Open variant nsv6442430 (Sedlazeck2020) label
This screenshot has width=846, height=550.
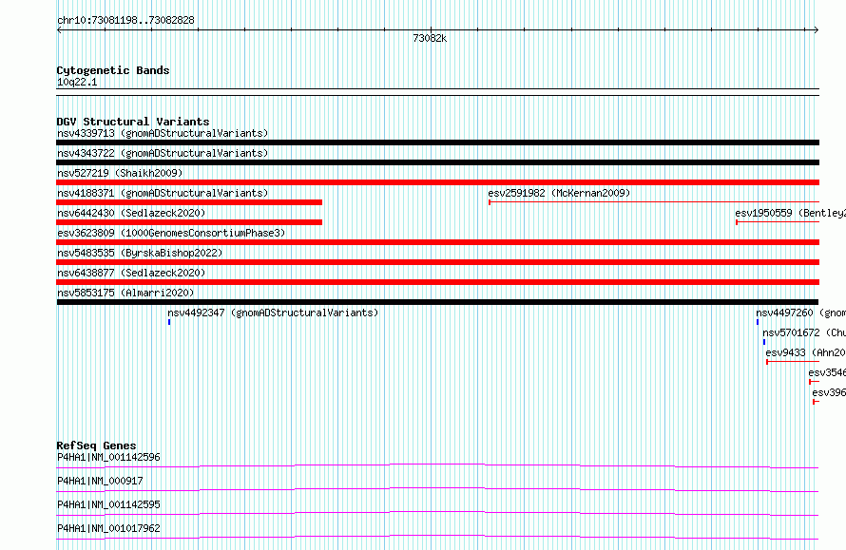pos(131,213)
